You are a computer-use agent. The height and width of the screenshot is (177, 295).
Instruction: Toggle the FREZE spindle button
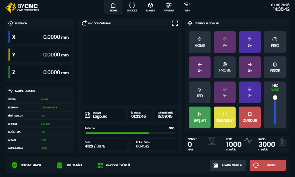tap(275, 67)
